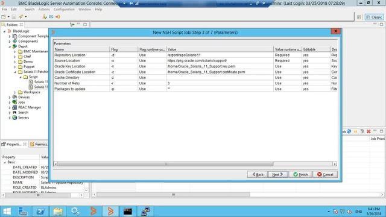Select the Script folder in tree
Image resolution: width=386 pixels, height=217 pixels.
tap(33, 77)
